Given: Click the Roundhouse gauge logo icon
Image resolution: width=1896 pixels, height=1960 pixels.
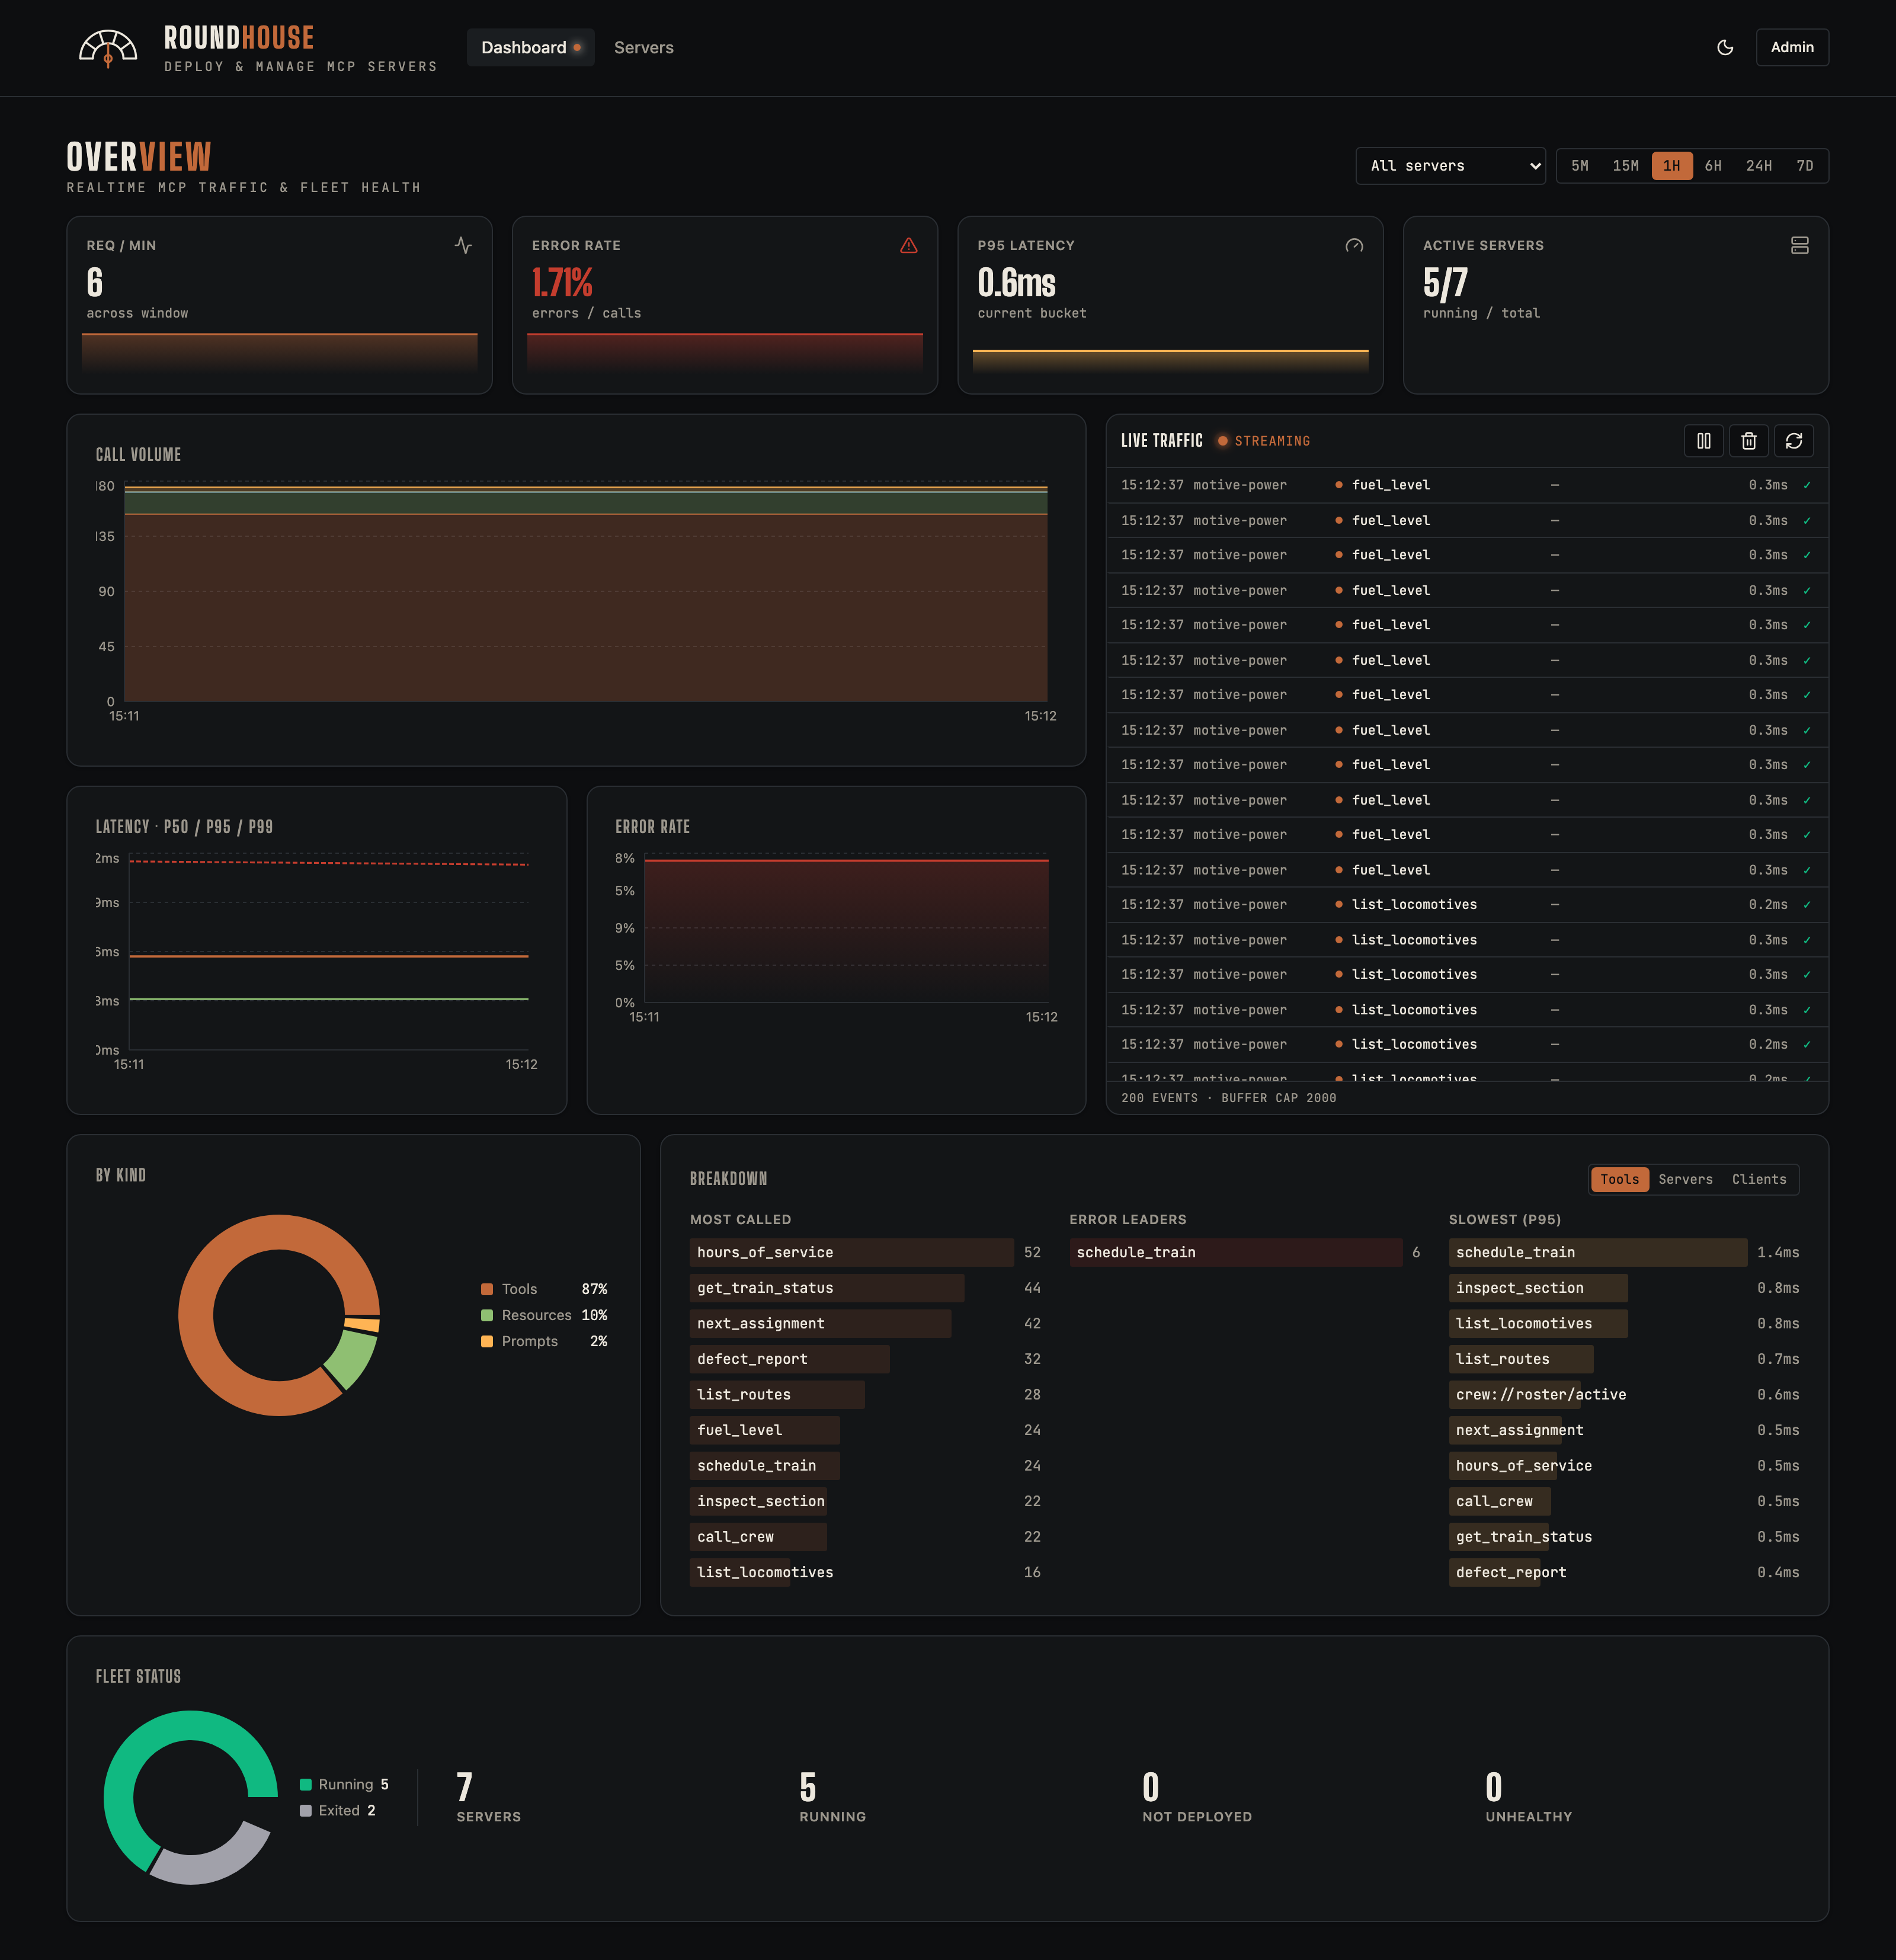Looking at the screenshot, I should click(x=108, y=48).
